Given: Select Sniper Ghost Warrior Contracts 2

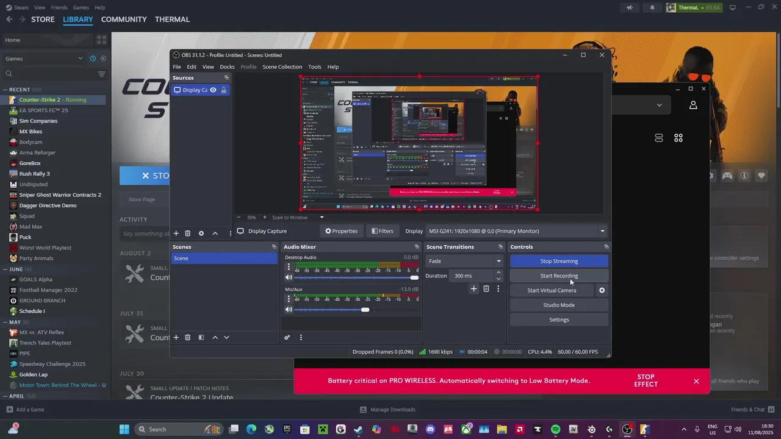Looking at the screenshot, I should (60, 195).
